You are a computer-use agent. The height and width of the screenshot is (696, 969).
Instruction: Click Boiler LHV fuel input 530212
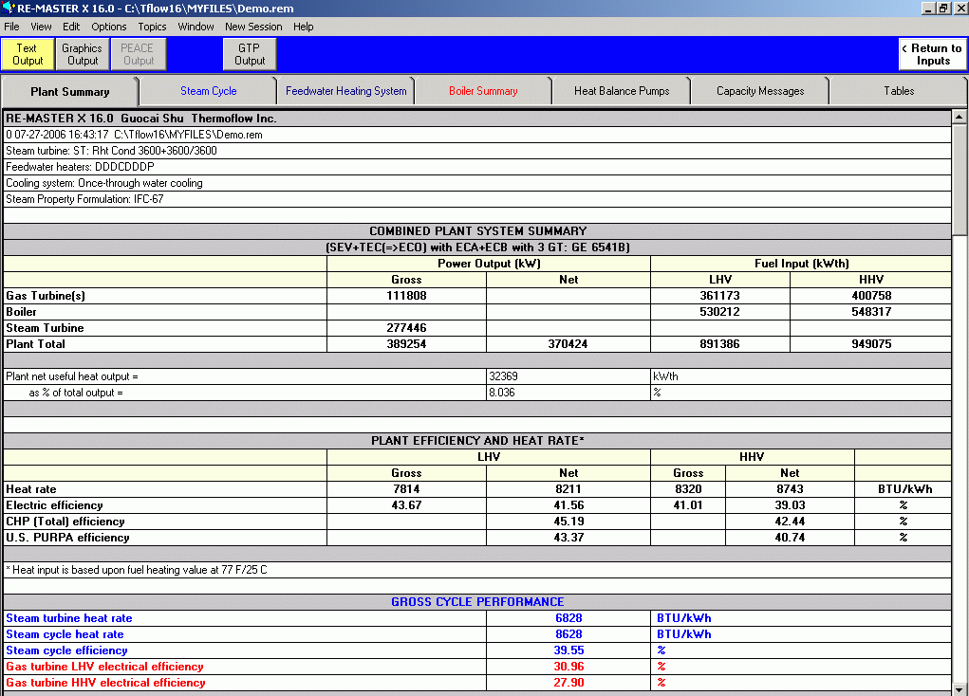pyautogui.click(x=719, y=312)
